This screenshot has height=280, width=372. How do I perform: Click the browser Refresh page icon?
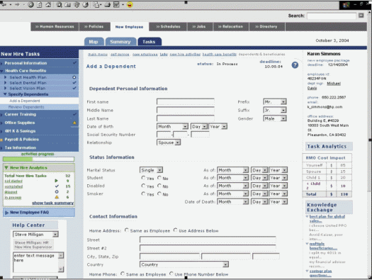coord(40,4)
